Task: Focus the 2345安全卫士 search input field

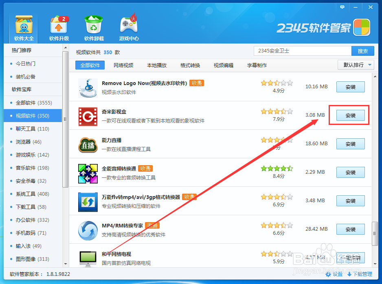Action: pos(303,51)
